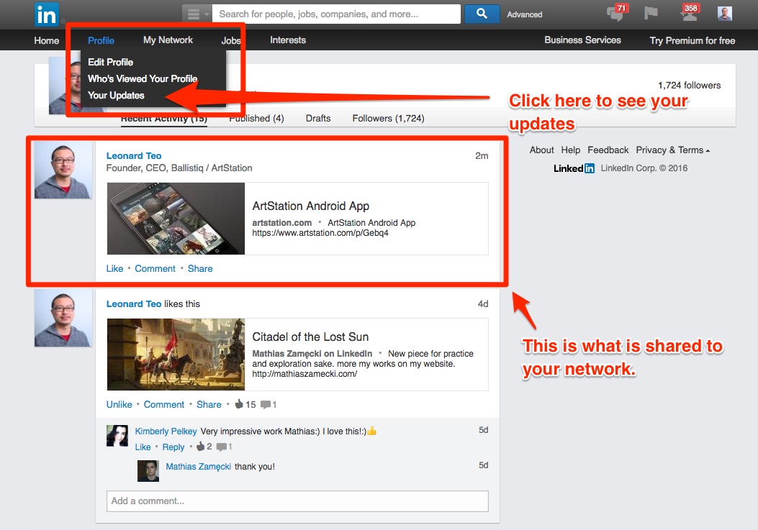This screenshot has height=530, width=758.
Task: Open the artstation.com source link
Action: point(282,223)
